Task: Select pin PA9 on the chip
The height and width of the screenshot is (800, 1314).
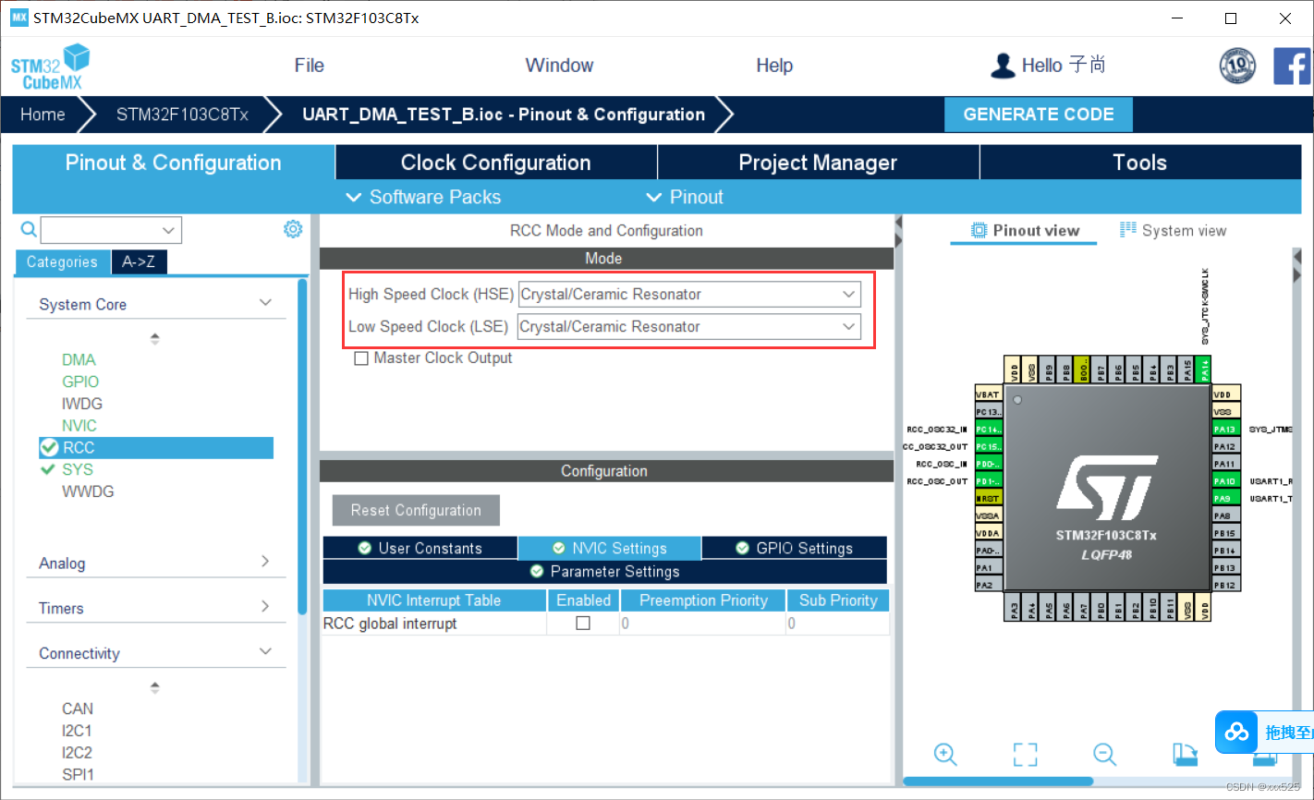Action: [x=1225, y=498]
